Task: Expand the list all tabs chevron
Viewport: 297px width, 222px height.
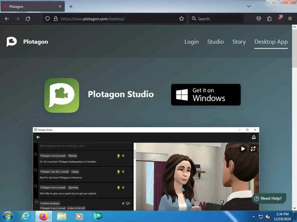Action: tap(249, 6)
